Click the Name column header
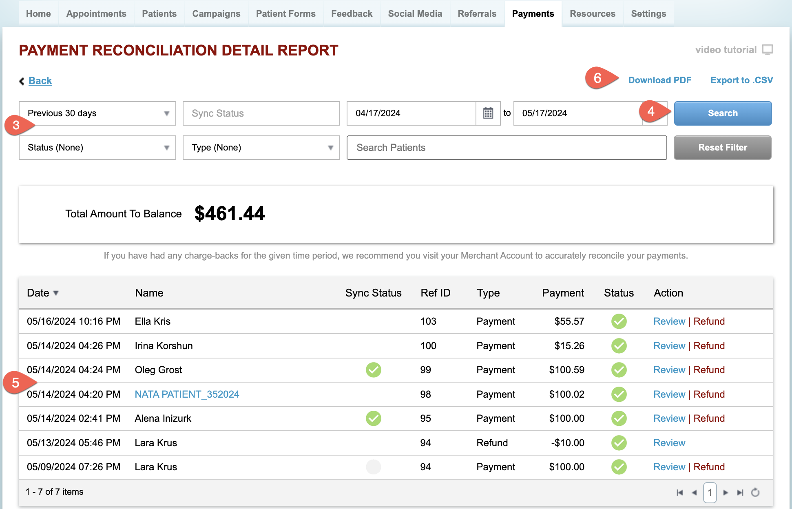792x509 pixels. point(149,293)
